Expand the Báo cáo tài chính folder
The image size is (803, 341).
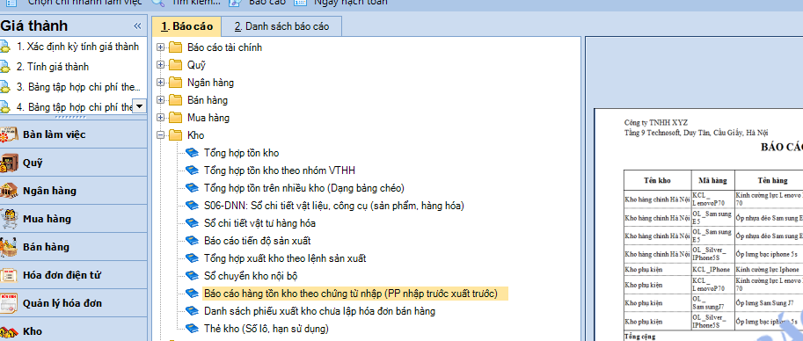[x=161, y=47]
